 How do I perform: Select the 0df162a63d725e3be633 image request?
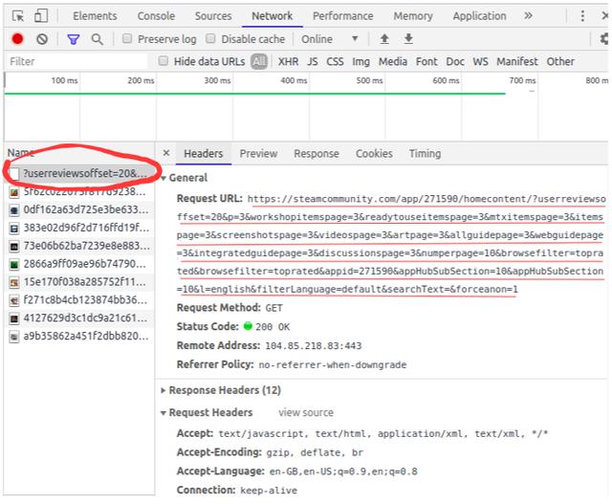click(x=79, y=209)
